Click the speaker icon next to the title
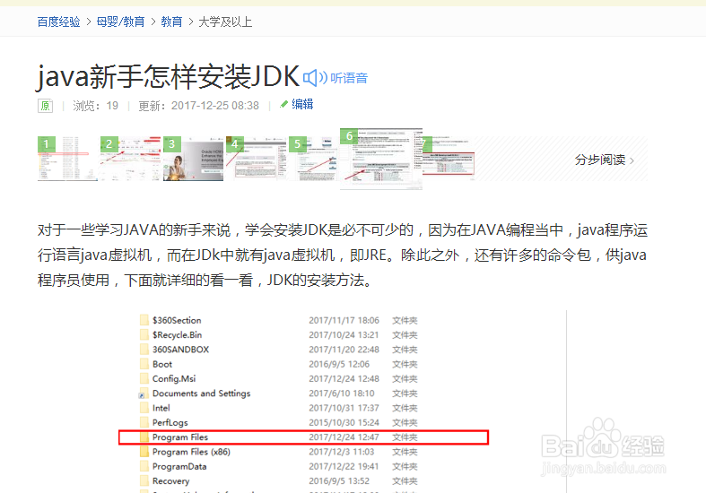This screenshot has width=706, height=493. [x=315, y=78]
